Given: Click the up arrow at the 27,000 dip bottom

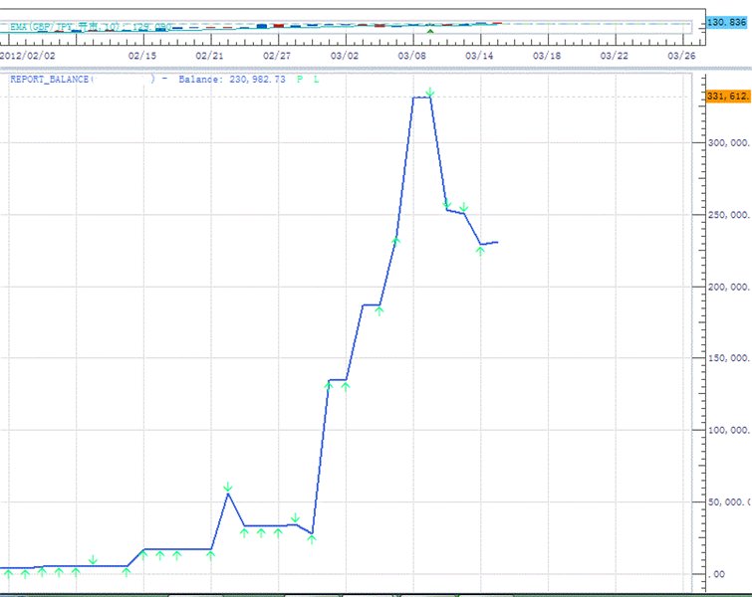Looking at the screenshot, I should pos(312,539).
